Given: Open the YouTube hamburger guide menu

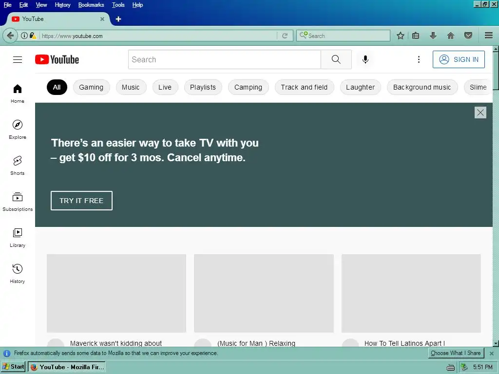Looking at the screenshot, I should tap(18, 59).
